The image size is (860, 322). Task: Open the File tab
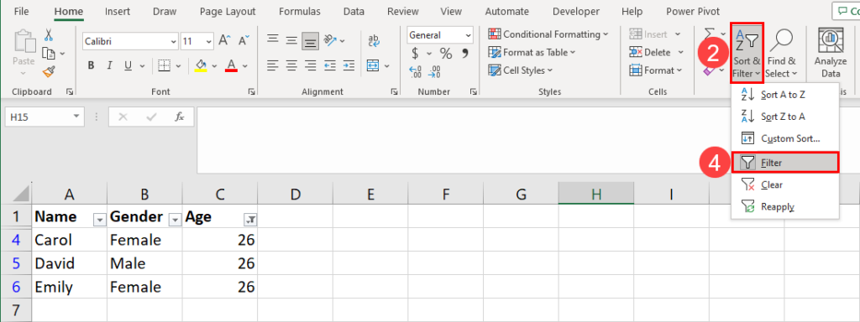coord(21,11)
